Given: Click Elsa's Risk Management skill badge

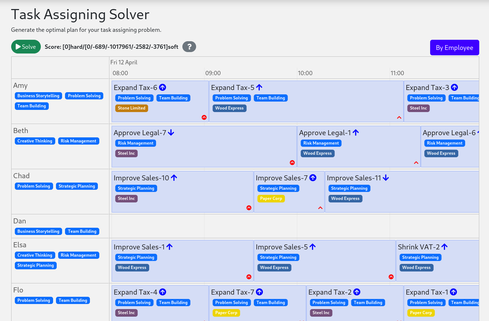Looking at the screenshot, I should click(79, 255).
